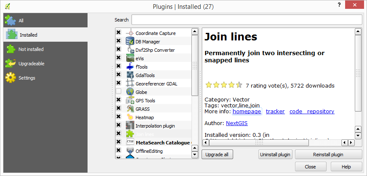Click the GRASS plugin icon
367x176 pixels.
coord(130,109)
